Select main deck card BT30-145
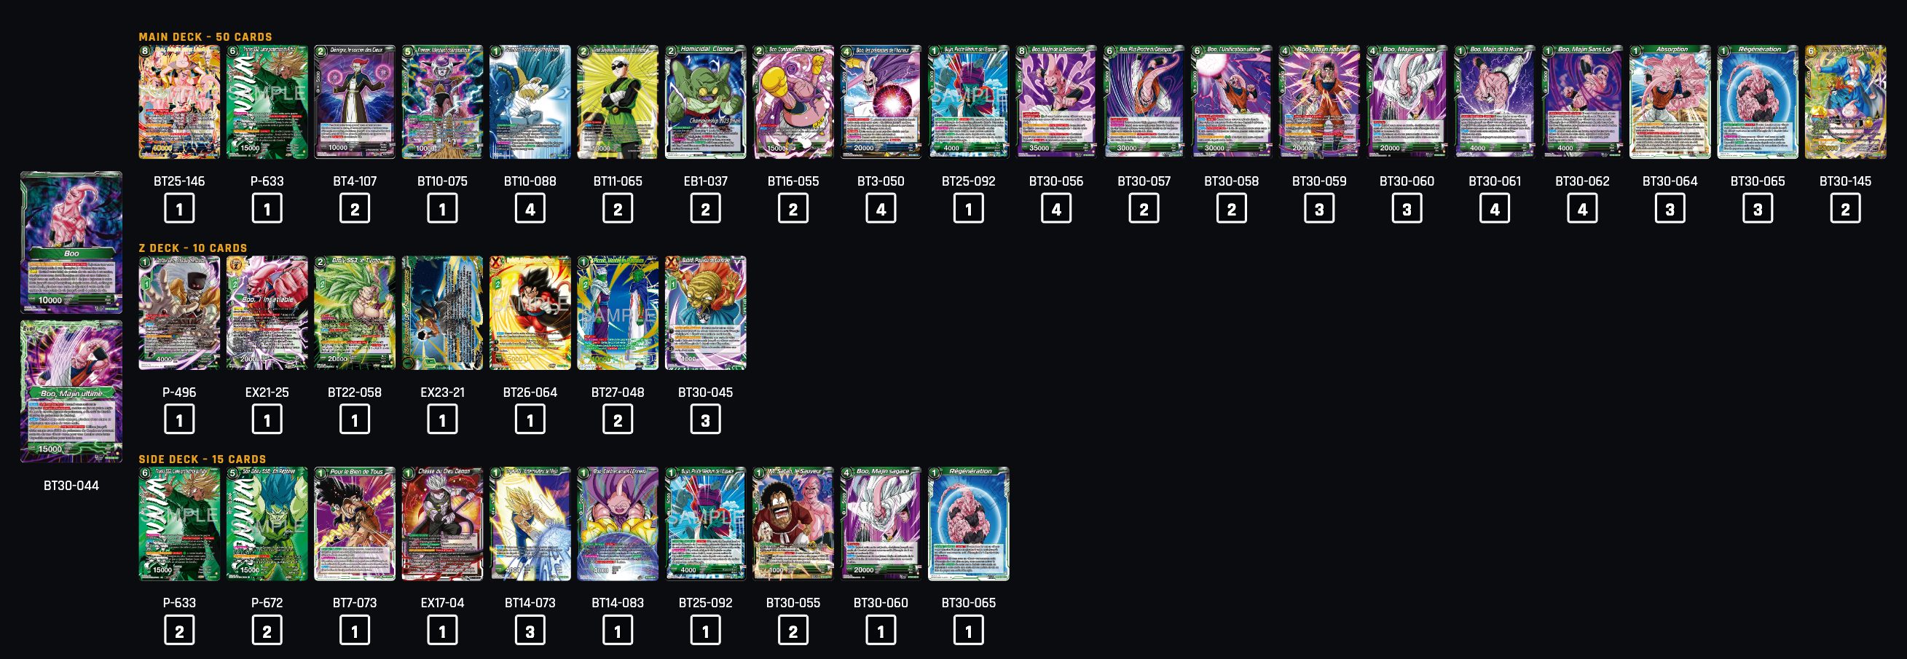This screenshot has height=659, width=1907. pyautogui.click(x=1846, y=102)
